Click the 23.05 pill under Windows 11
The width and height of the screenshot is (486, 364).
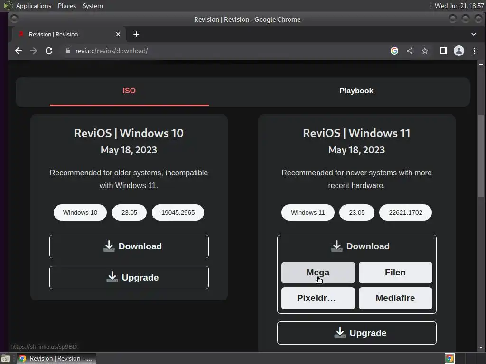coord(357,213)
